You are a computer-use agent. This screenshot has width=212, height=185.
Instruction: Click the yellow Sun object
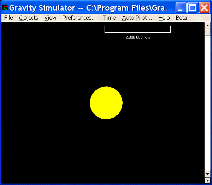[106, 103]
